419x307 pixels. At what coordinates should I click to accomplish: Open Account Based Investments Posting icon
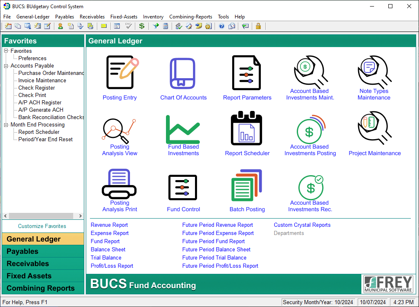[x=311, y=129]
